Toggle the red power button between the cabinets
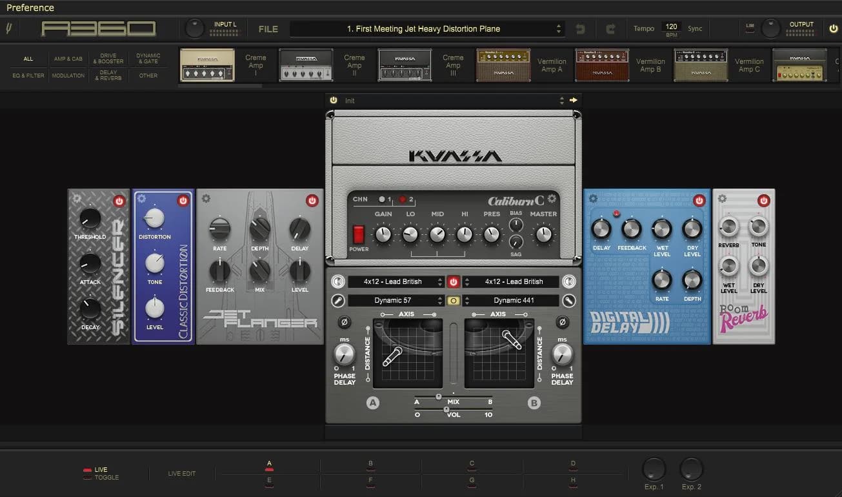Screen dimensions: 842x497 click(454, 281)
